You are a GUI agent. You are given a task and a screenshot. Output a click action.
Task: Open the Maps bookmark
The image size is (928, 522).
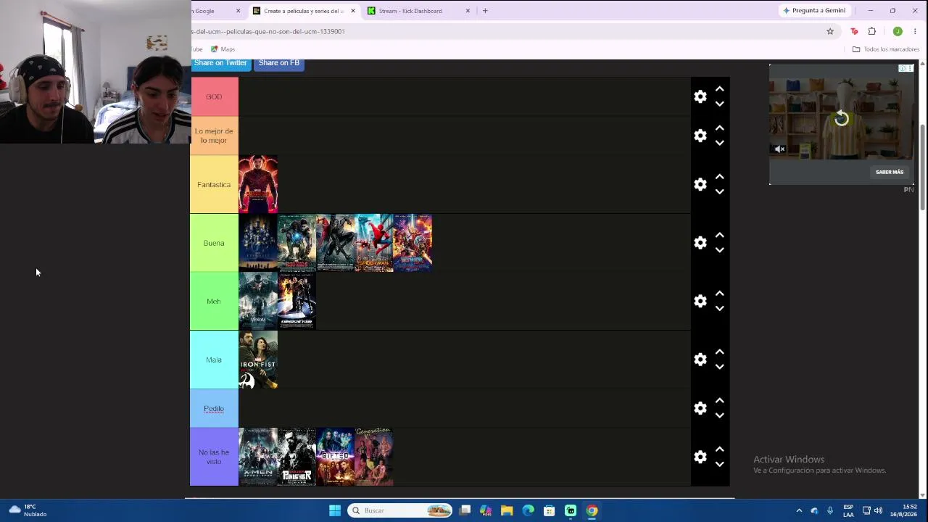click(x=223, y=49)
